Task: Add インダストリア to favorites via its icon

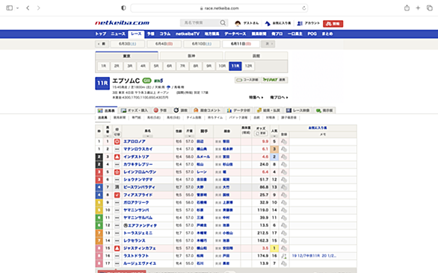Action: (284, 157)
